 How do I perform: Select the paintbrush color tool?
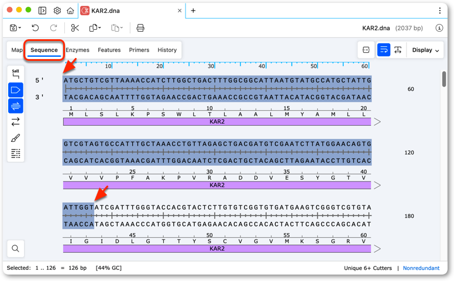16,138
